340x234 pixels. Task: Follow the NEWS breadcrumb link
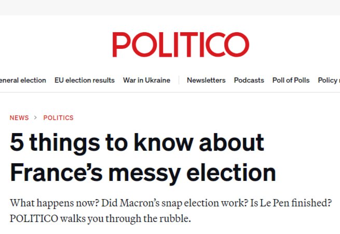(19, 118)
